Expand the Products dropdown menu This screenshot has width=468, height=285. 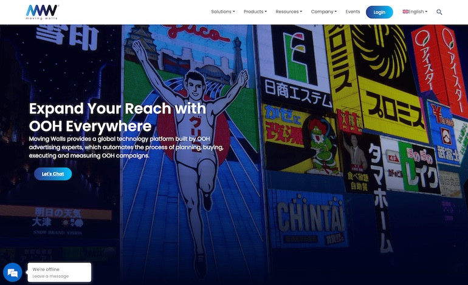(255, 12)
